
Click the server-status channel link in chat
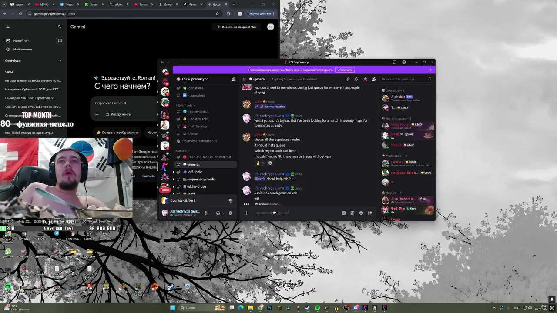pyautogui.click(x=270, y=107)
